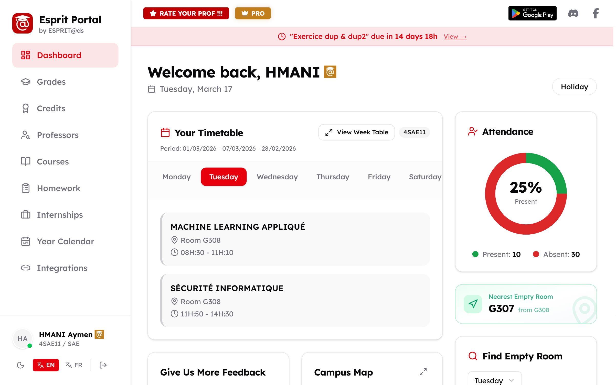Click the attendance donut chart
This screenshot has height=385, width=616.
526,193
